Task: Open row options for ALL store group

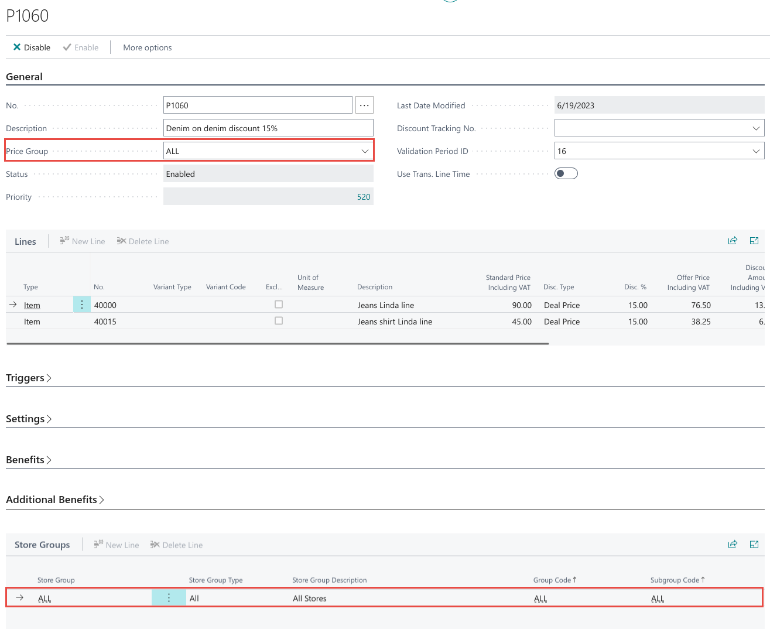Action: pos(169,597)
